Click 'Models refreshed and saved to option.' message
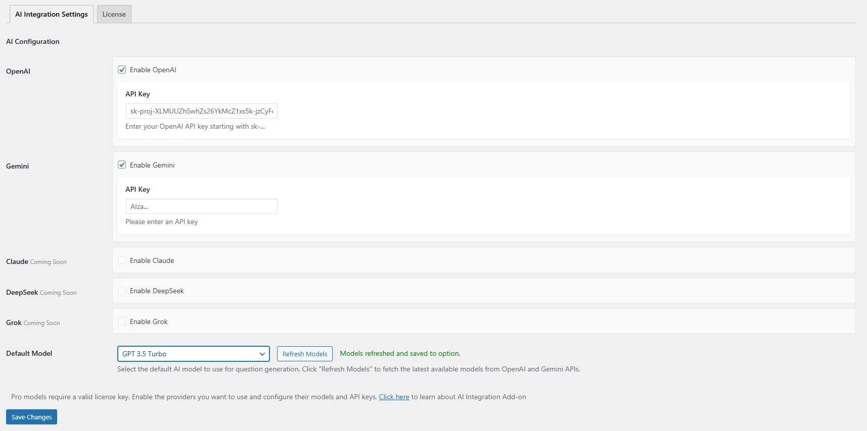The width and height of the screenshot is (867, 431). [400, 353]
